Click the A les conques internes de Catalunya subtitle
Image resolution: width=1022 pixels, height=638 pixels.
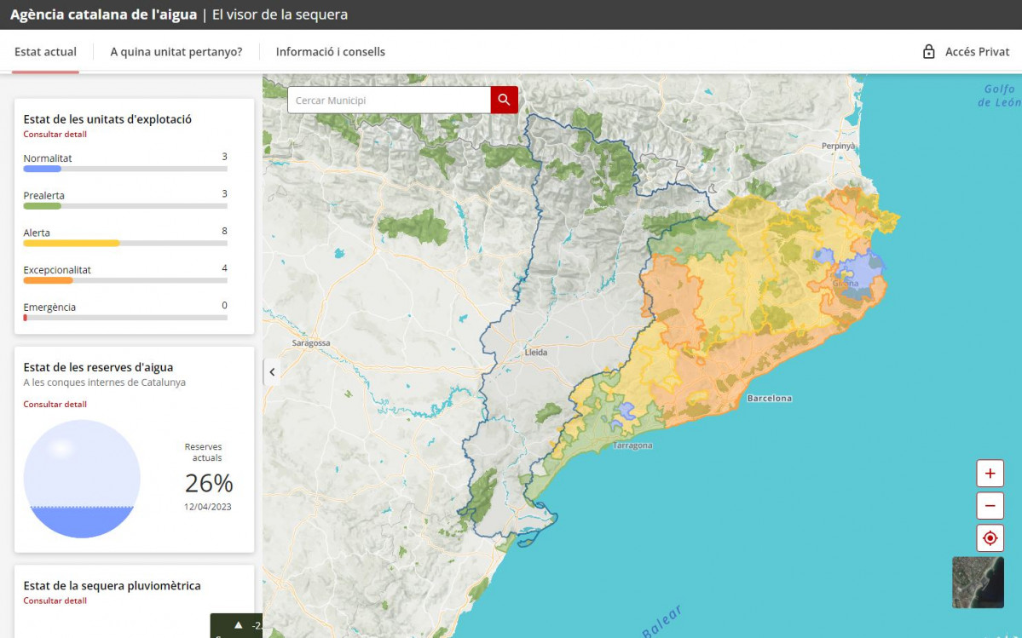[x=104, y=382]
